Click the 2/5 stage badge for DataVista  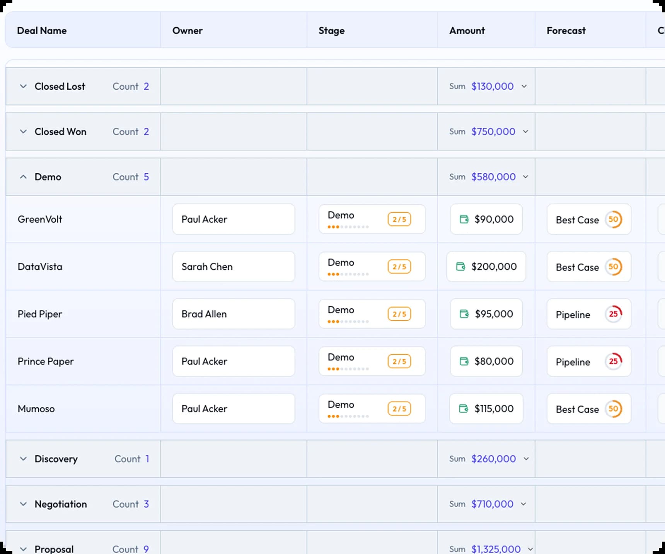[399, 267]
